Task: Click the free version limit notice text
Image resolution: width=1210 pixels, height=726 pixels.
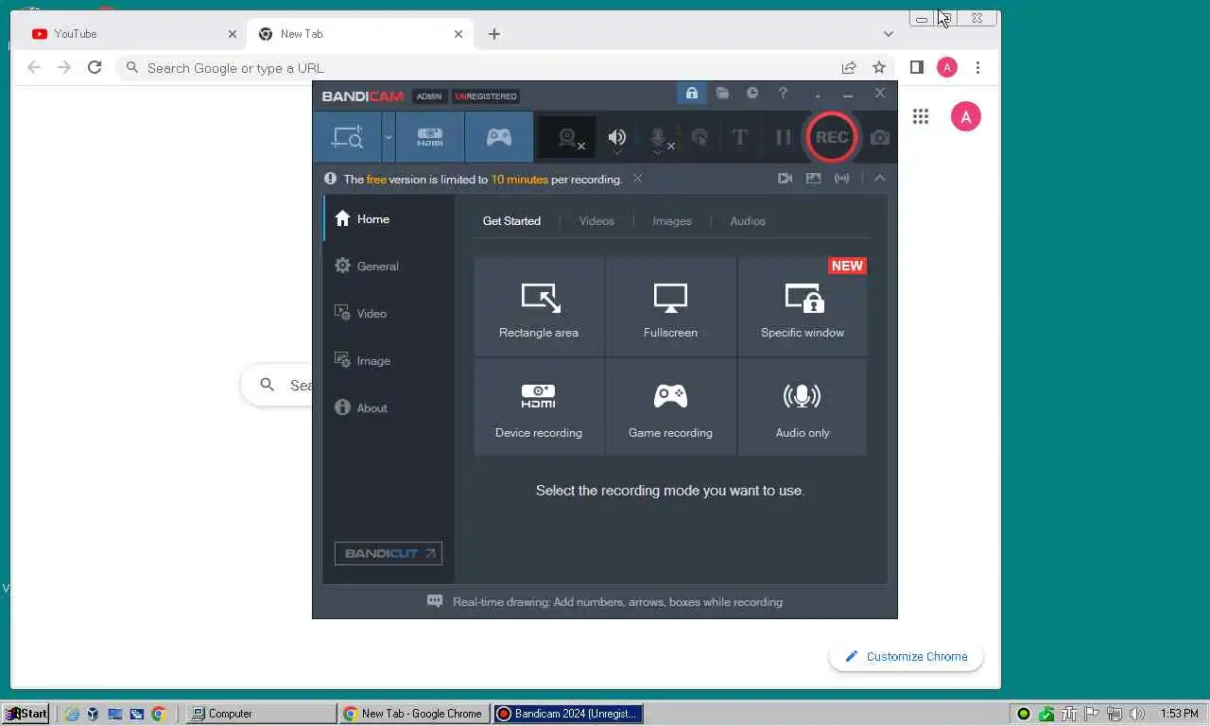Action: [x=483, y=179]
